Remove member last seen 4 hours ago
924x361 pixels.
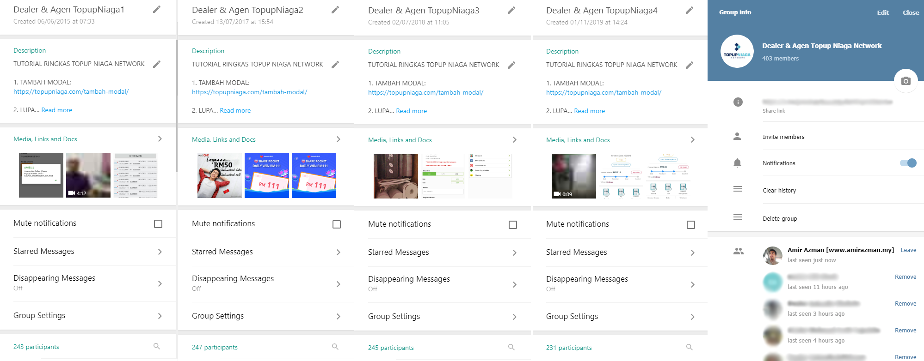pyautogui.click(x=906, y=331)
